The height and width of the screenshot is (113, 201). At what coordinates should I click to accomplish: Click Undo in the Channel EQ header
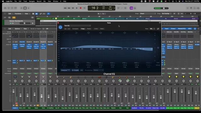[x=96, y=29]
